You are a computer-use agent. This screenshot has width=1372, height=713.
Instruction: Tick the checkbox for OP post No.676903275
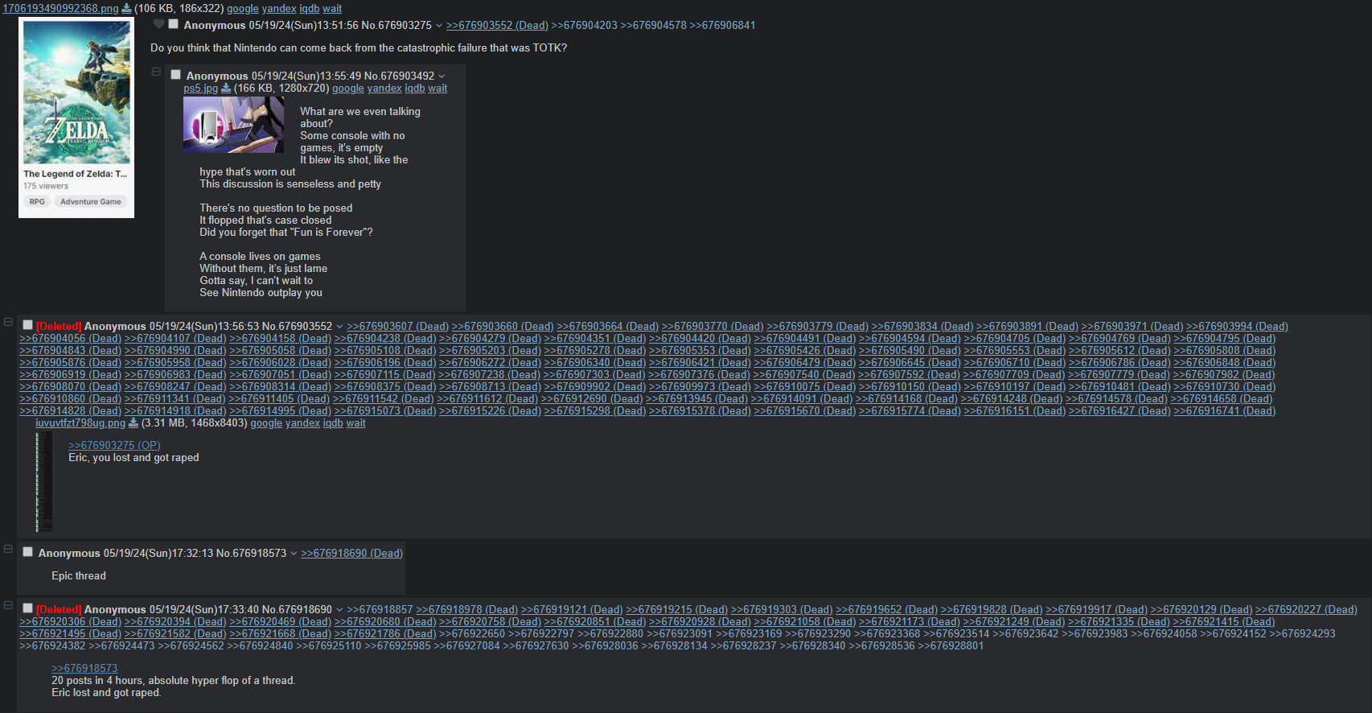[x=173, y=24]
